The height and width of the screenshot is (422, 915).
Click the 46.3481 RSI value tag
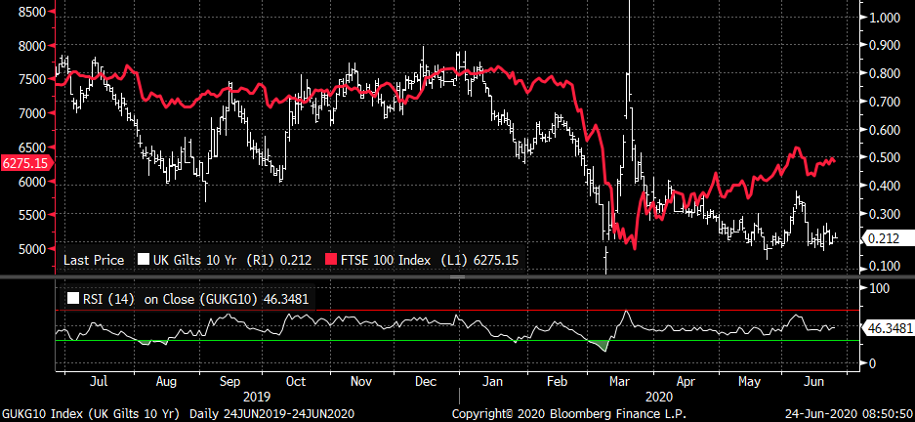point(888,327)
